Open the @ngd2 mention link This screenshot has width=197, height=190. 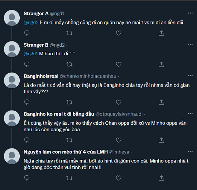pyautogui.click(x=31, y=23)
